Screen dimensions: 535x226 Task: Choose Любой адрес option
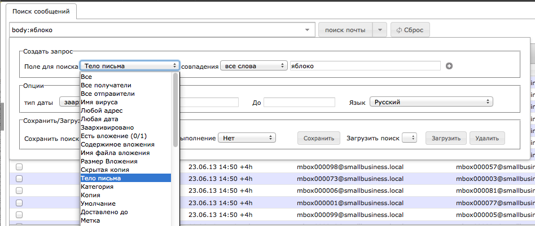[125, 111]
